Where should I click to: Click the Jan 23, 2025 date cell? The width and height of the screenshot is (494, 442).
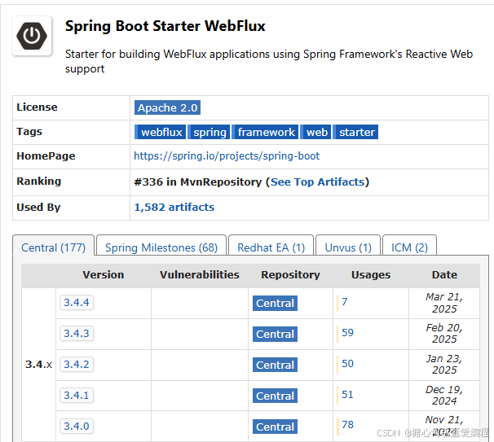click(444, 365)
